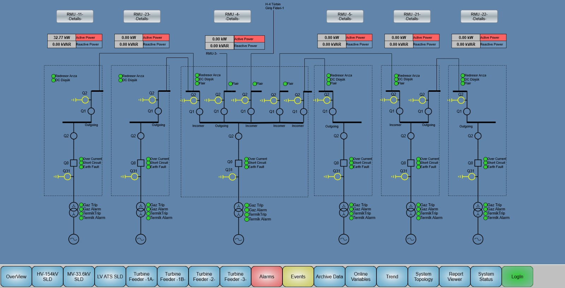This screenshot has height=288, width=565.
Task: Click the yellow Q31 earthing switch in RMU-11
Action: 67,176
